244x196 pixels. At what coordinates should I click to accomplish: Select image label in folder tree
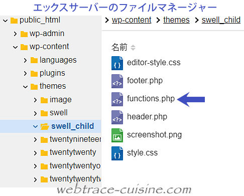click(x=61, y=100)
